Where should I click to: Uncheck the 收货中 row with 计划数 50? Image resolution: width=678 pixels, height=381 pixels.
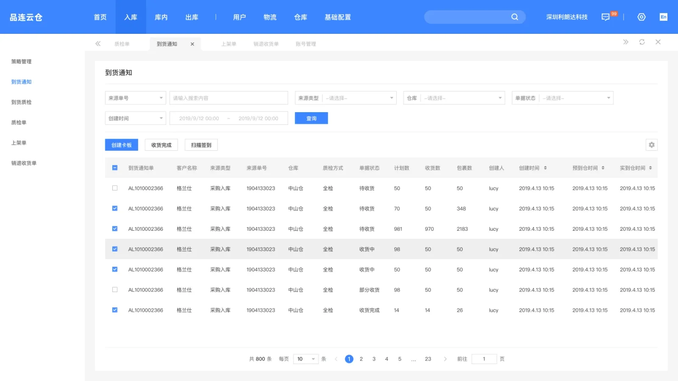tap(115, 270)
